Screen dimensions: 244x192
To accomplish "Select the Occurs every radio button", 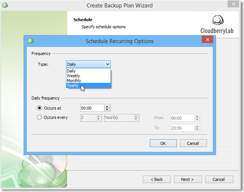I will [40, 118].
